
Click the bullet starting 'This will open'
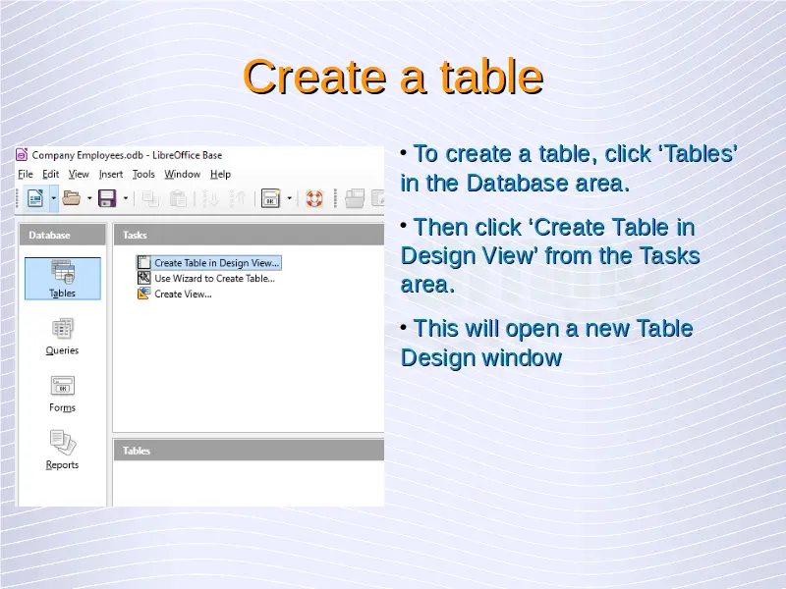[x=547, y=343]
